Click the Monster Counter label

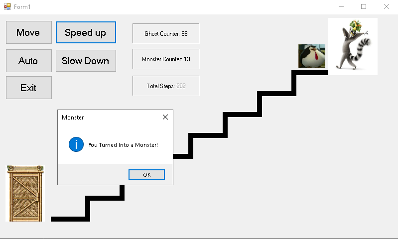166,59
